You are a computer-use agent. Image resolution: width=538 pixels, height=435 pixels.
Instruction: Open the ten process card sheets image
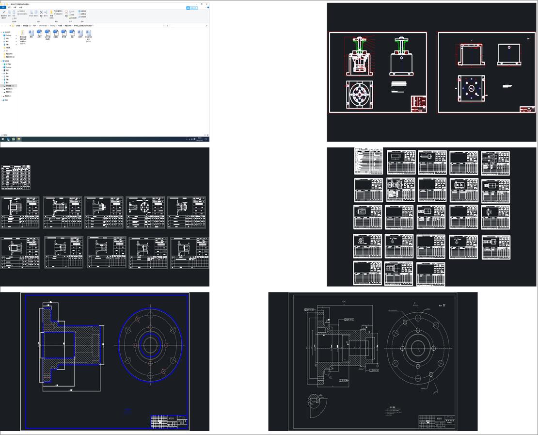click(x=105, y=217)
